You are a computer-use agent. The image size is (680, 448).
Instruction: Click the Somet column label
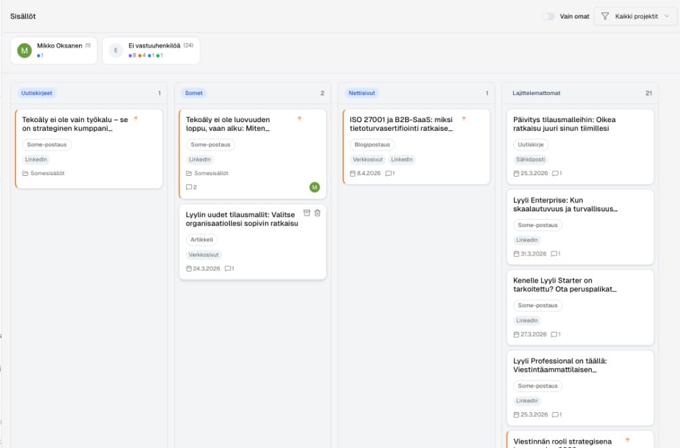point(194,93)
